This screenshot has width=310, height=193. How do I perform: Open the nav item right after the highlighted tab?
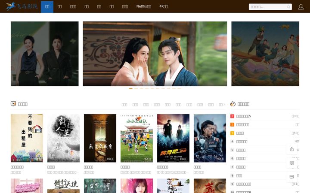(x=59, y=7)
